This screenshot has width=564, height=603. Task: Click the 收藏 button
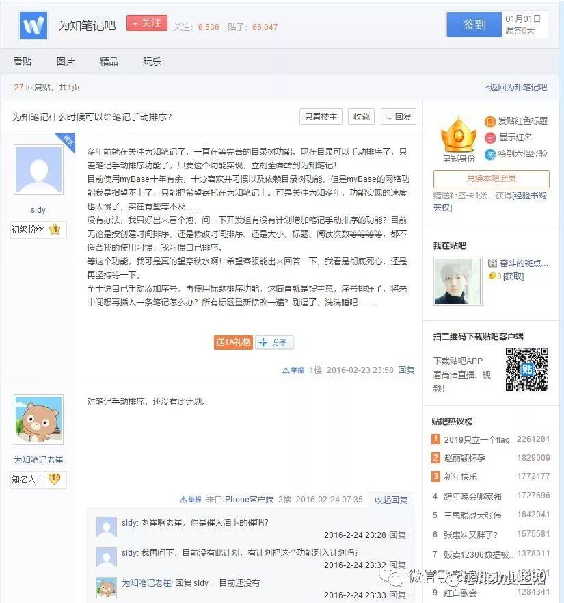361,116
